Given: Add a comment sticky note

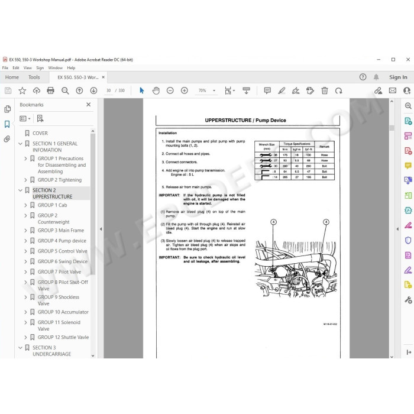Looking at the screenshot, I should click(x=267, y=90).
